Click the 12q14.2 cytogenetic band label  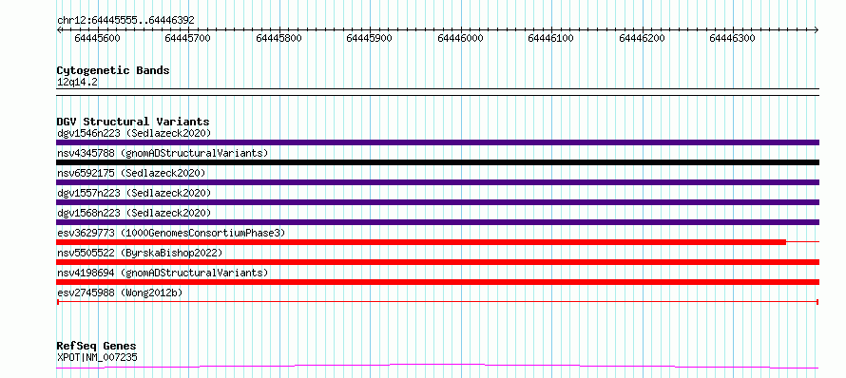point(77,83)
